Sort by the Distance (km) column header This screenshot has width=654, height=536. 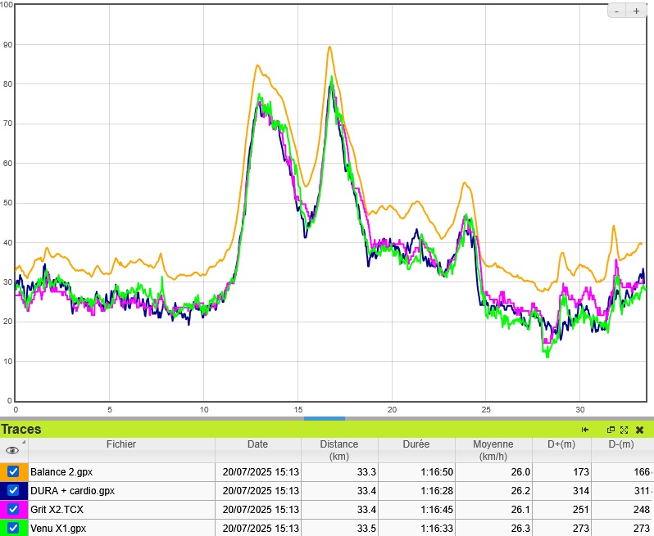338,450
